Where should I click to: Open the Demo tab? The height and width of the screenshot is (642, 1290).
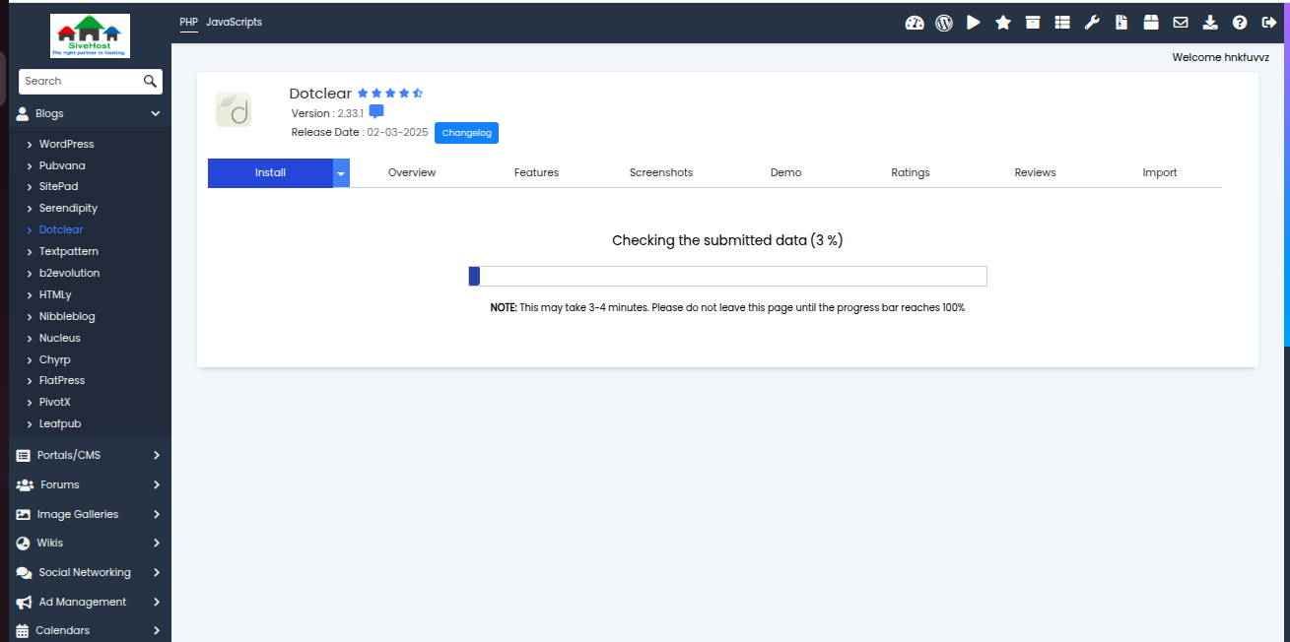pos(785,173)
